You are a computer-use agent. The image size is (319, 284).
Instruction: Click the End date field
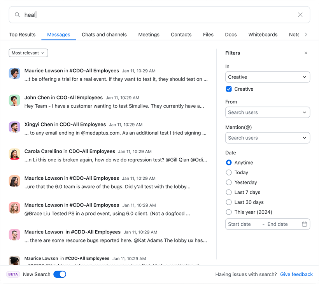pos(277,224)
